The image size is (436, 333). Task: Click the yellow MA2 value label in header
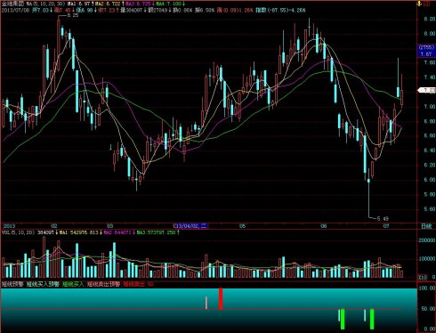tap(109, 4)
